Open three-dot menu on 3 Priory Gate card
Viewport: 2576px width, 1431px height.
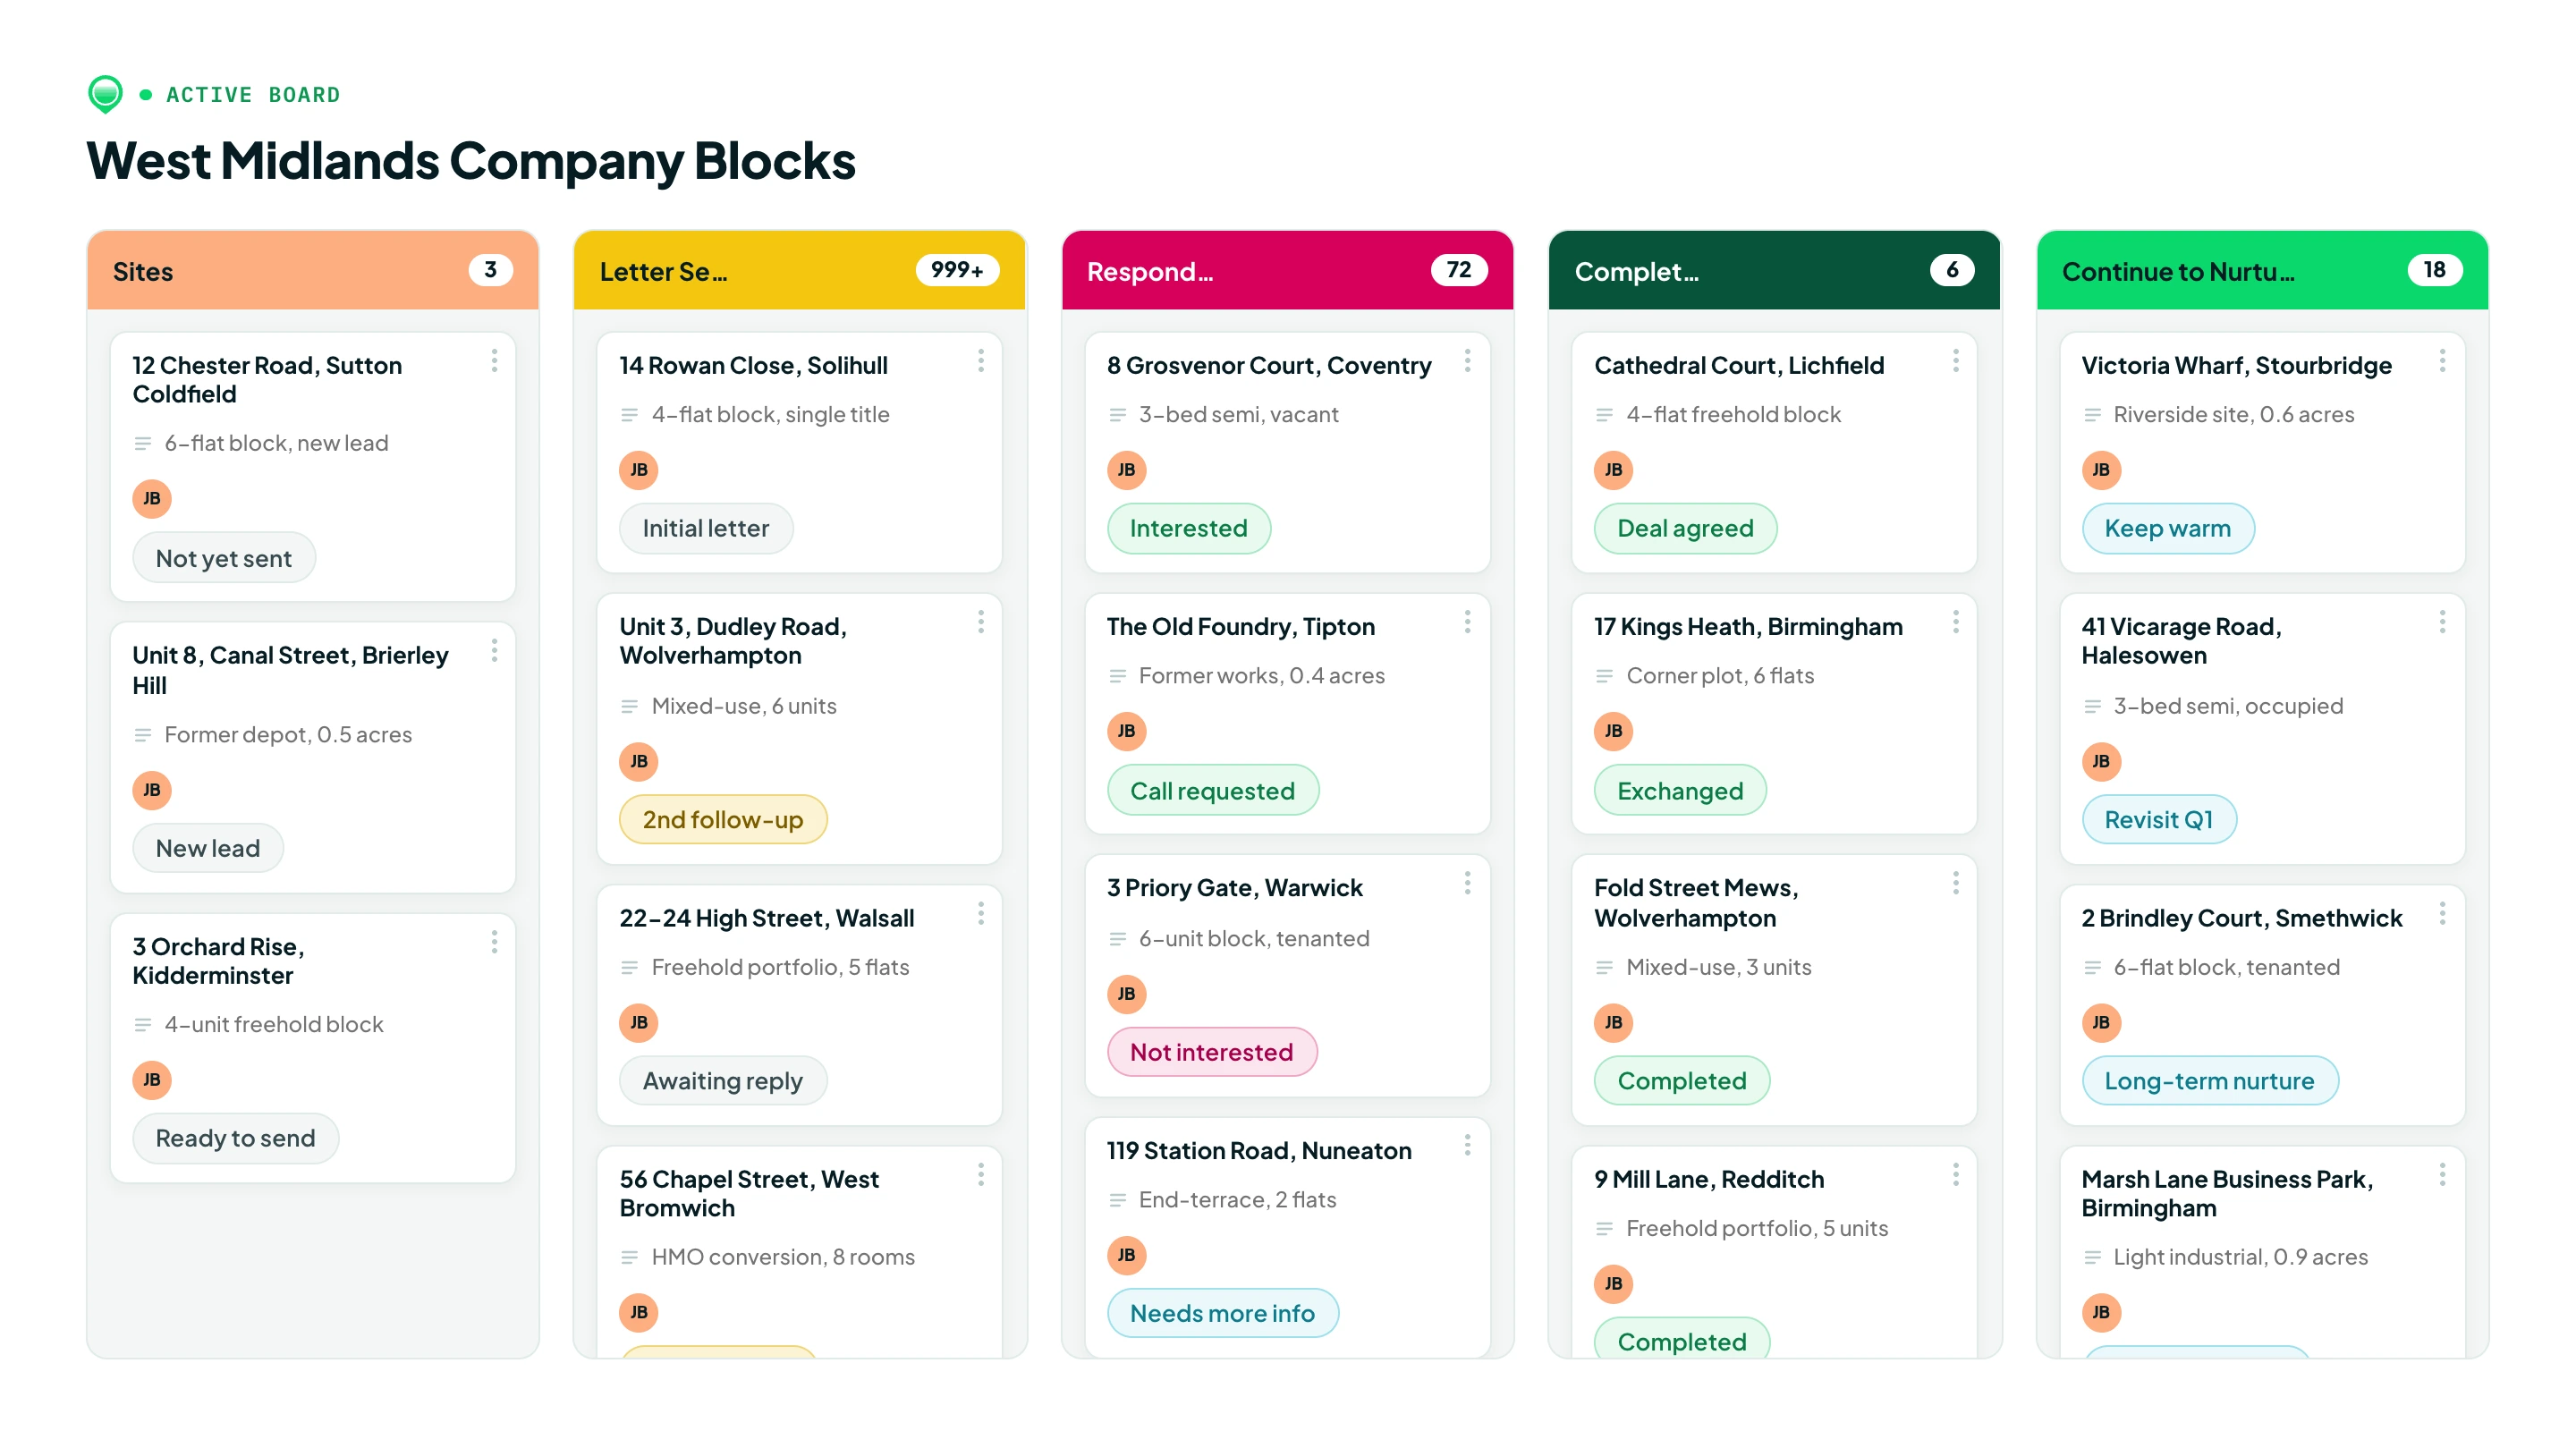pos(1468,883)
